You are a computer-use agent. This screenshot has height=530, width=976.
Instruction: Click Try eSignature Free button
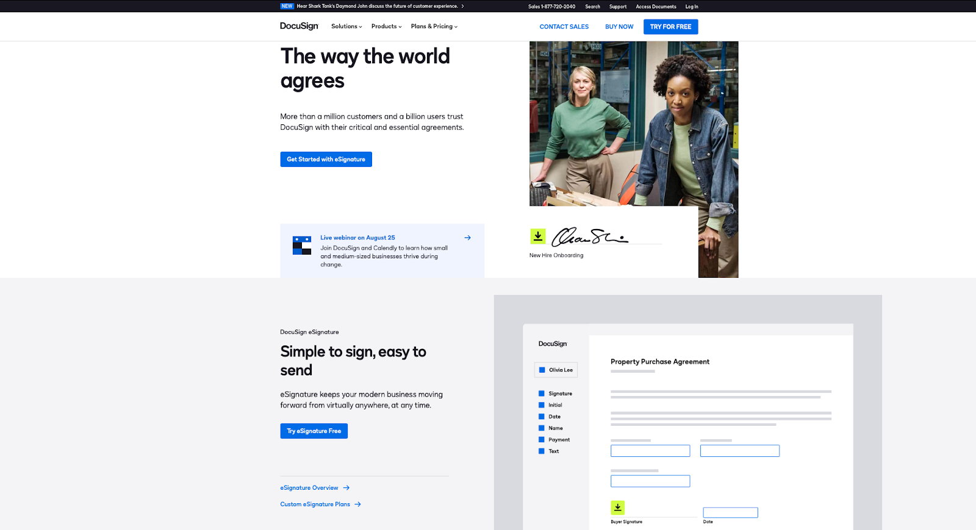click(x=314, y=431)
